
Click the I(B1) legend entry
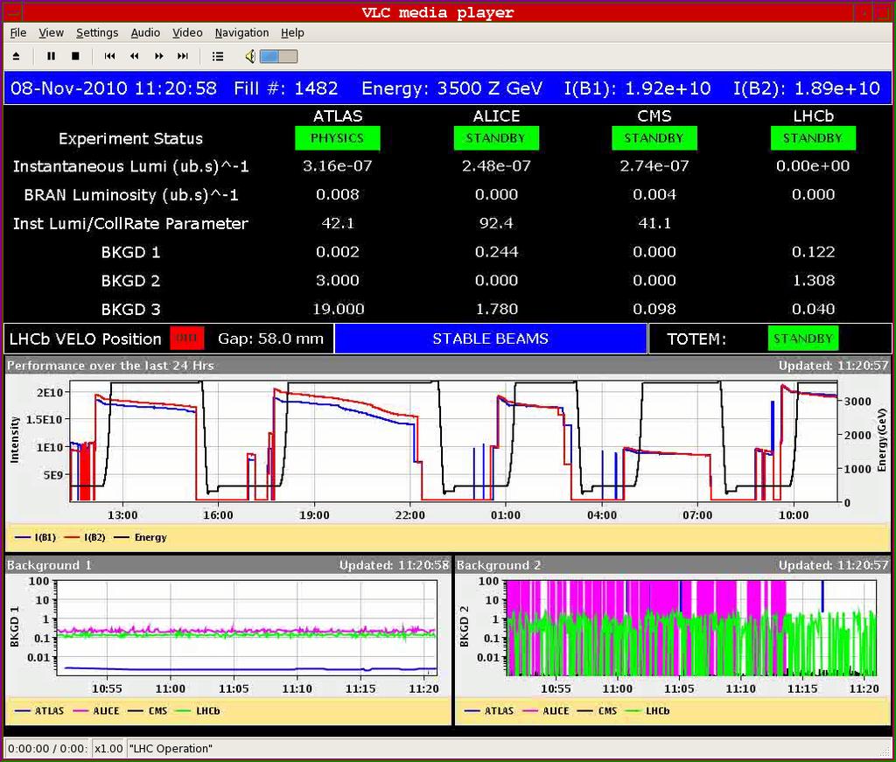coord(35,537)
